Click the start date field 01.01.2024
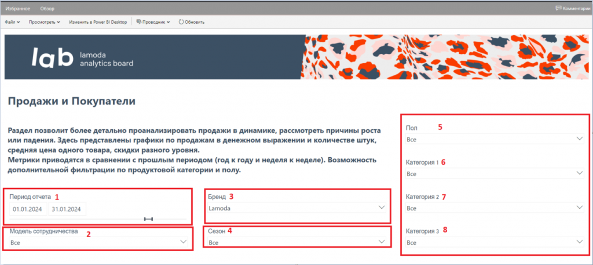This screenshot has width=593, height=265. 28,209
